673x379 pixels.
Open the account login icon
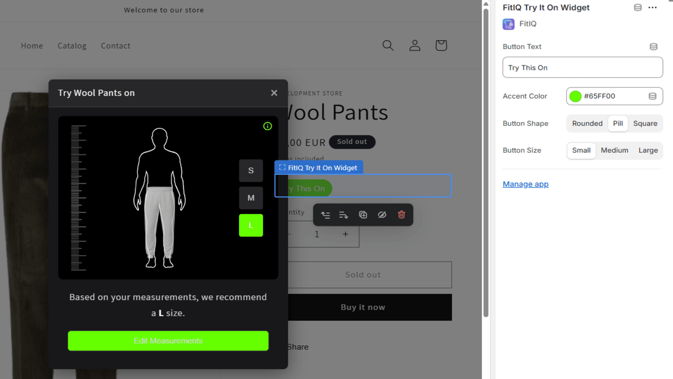click(415, 45)
